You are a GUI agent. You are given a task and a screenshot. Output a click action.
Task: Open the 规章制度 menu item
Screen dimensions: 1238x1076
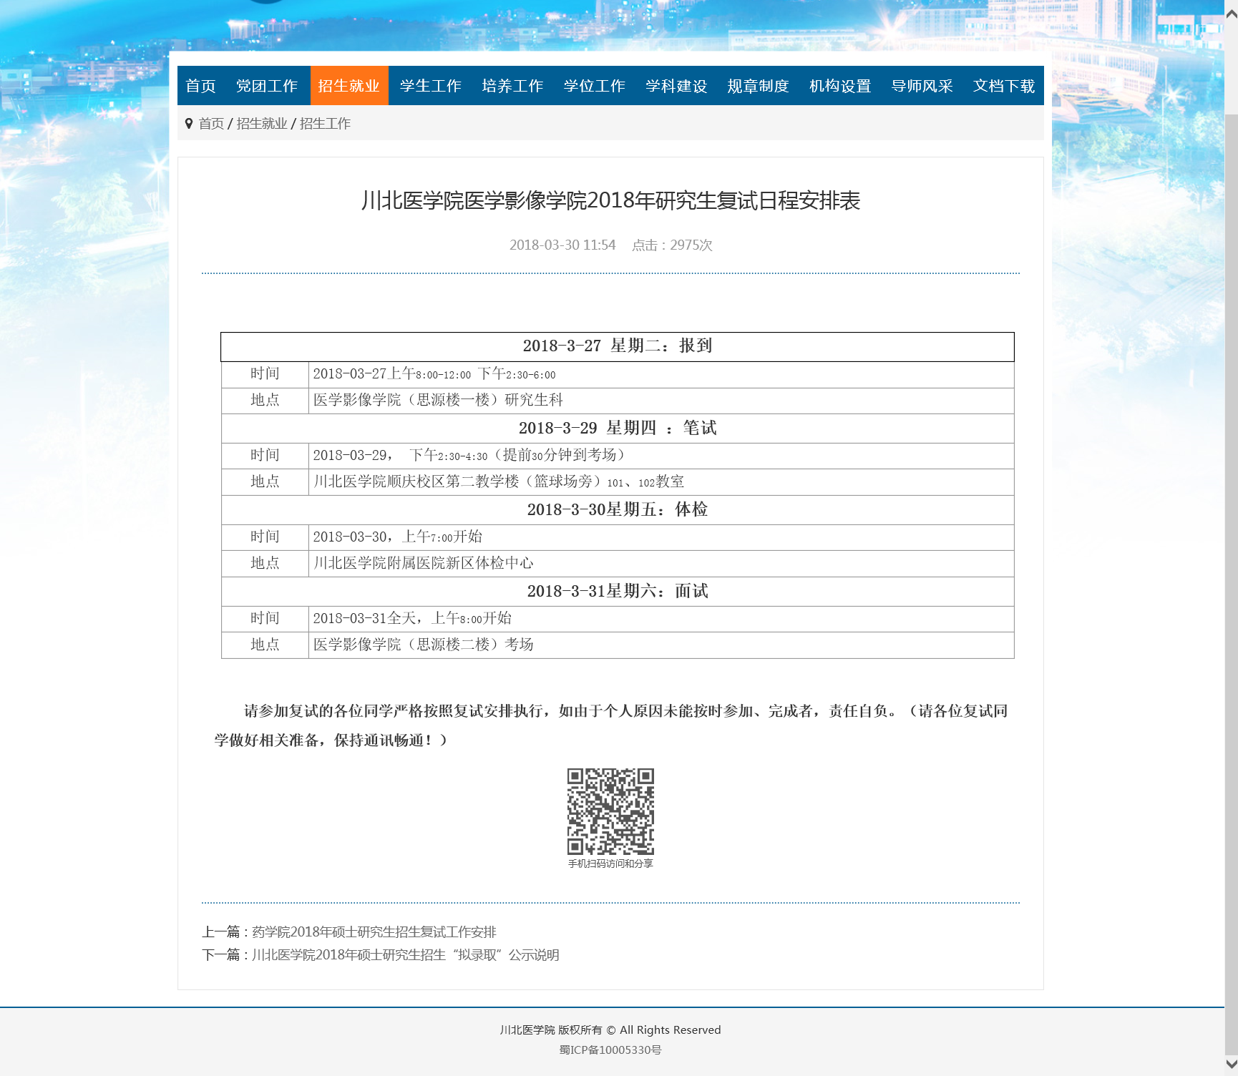(x=758, y=86)
